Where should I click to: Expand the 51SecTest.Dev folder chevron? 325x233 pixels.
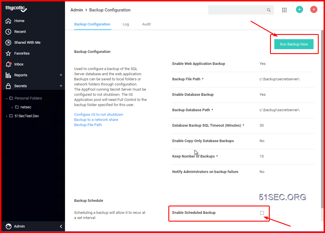point(7,116)
